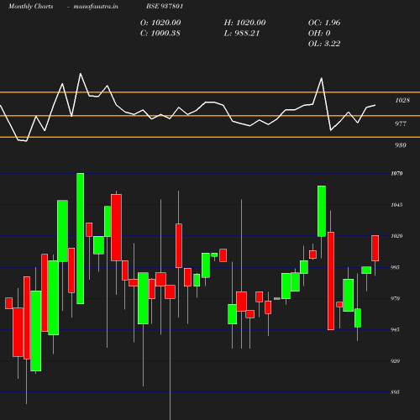
Task: Click the price axis label between 945 and 895
Action: [x=395, y=361]
